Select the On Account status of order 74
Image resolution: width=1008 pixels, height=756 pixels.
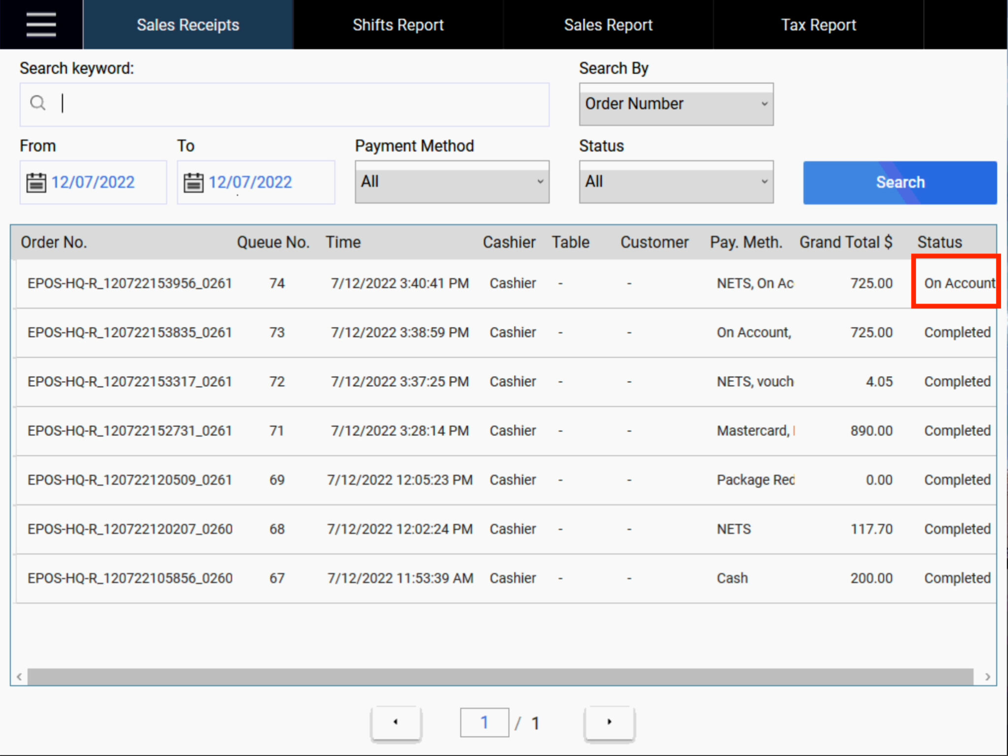955,283
